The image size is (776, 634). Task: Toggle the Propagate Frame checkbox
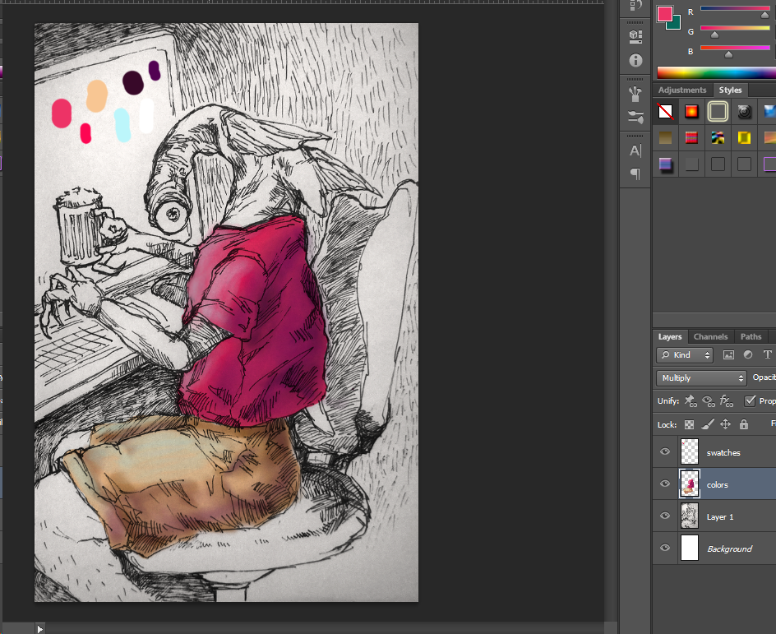click(751, 401)
